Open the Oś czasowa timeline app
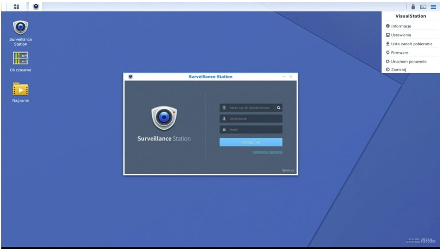The width and height of the screenshot is (442, 250). [x=20, y=59]
